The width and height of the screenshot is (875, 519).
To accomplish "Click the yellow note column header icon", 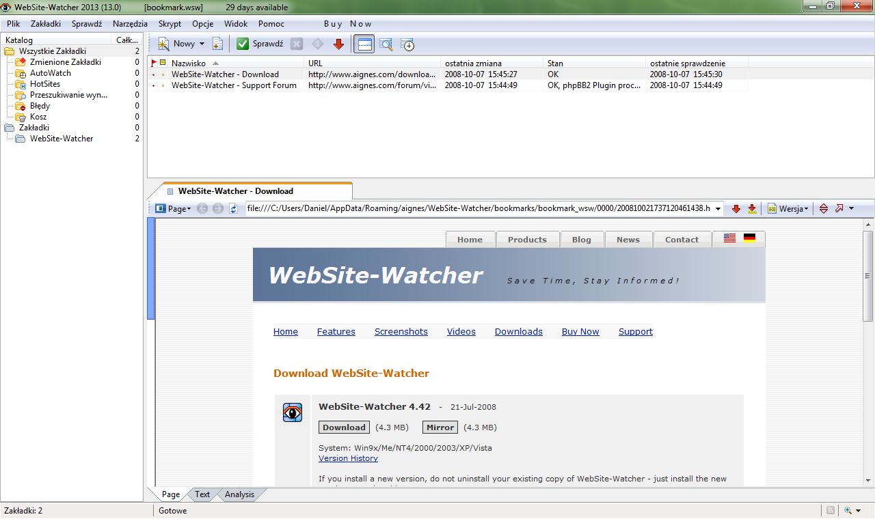I will point(163,63).
